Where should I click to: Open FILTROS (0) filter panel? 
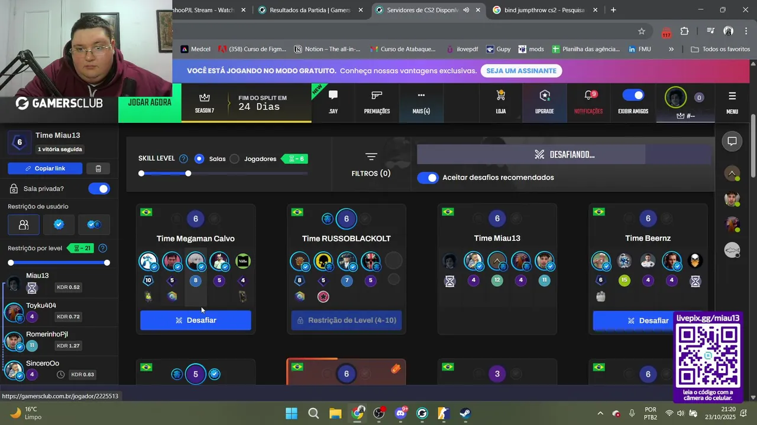pos(371,165)
